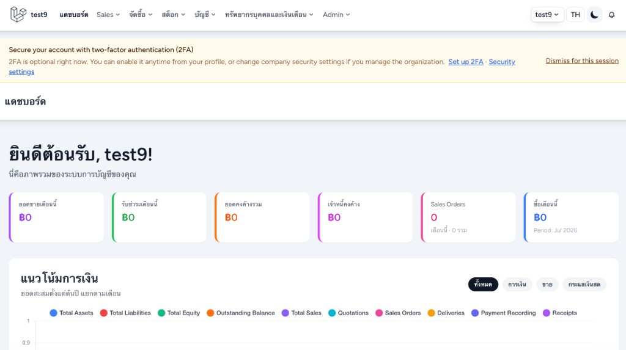
Task: Open notifications bell icon
Action: click(611, 15)
